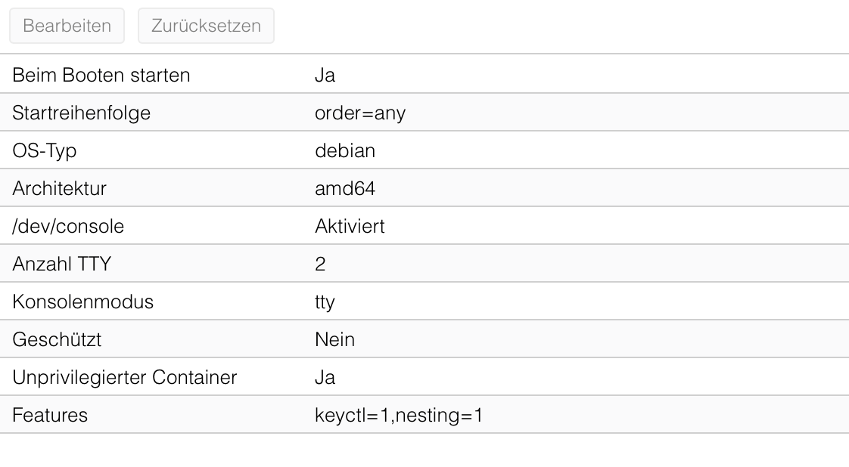This screenshot has width=849, height=467.
Task: Select the Beim Booten starten row
Action: [424, 74]
